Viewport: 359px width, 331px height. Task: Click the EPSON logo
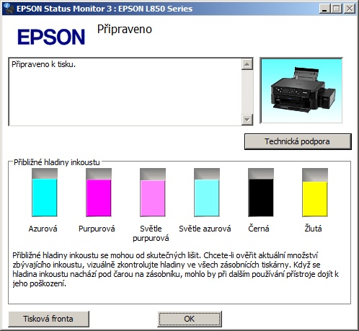(x=51, y=37)
